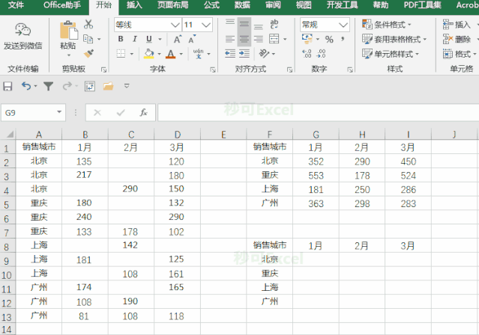Switch to the 开发工具 tab
The image size is (479, 335).
342,5
